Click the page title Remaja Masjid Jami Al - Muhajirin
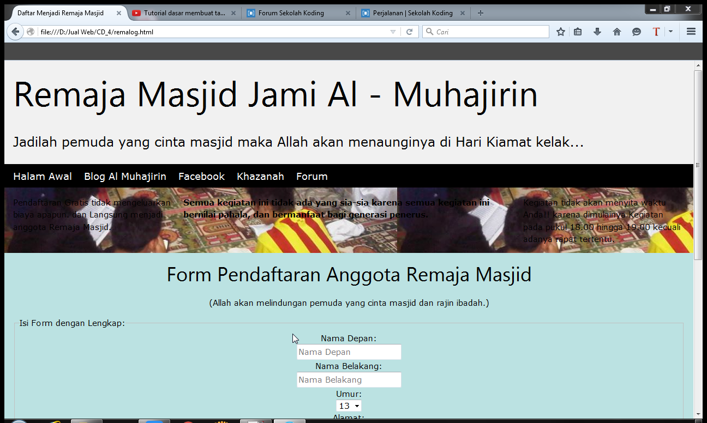The width and height of the screenshot is (707, 423). [275, 94]
